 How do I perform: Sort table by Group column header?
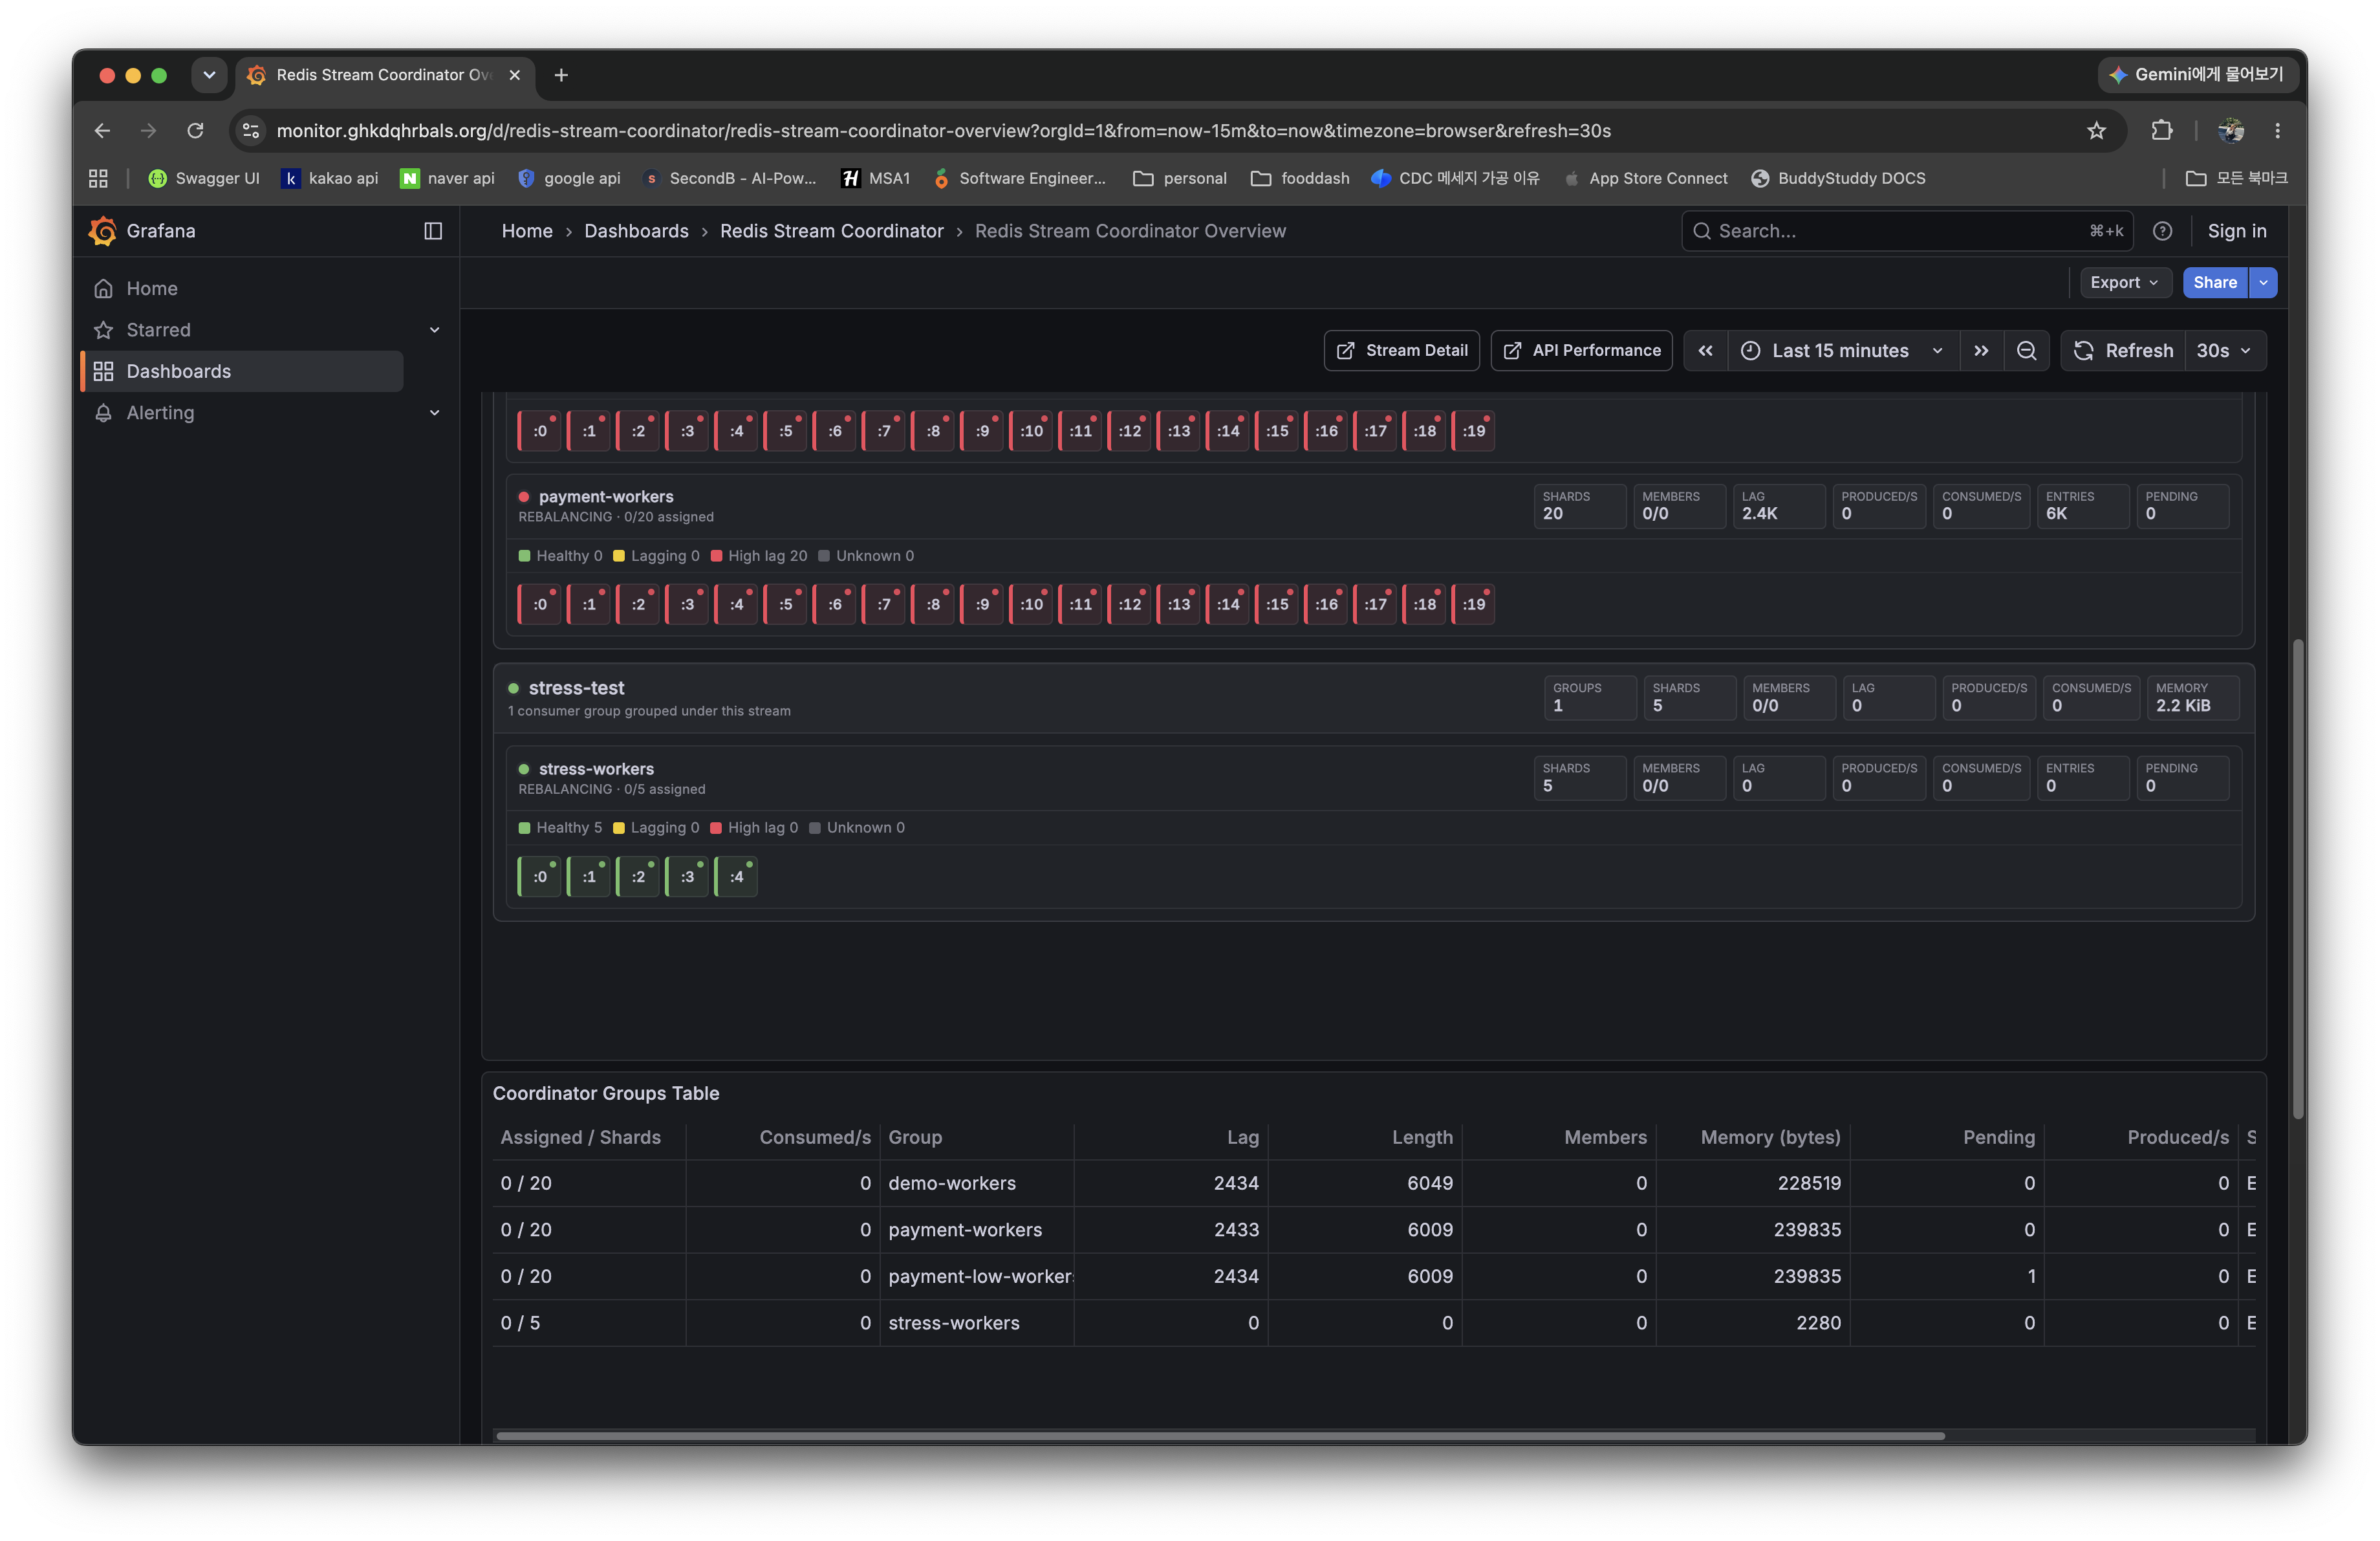pos(915,1138)
